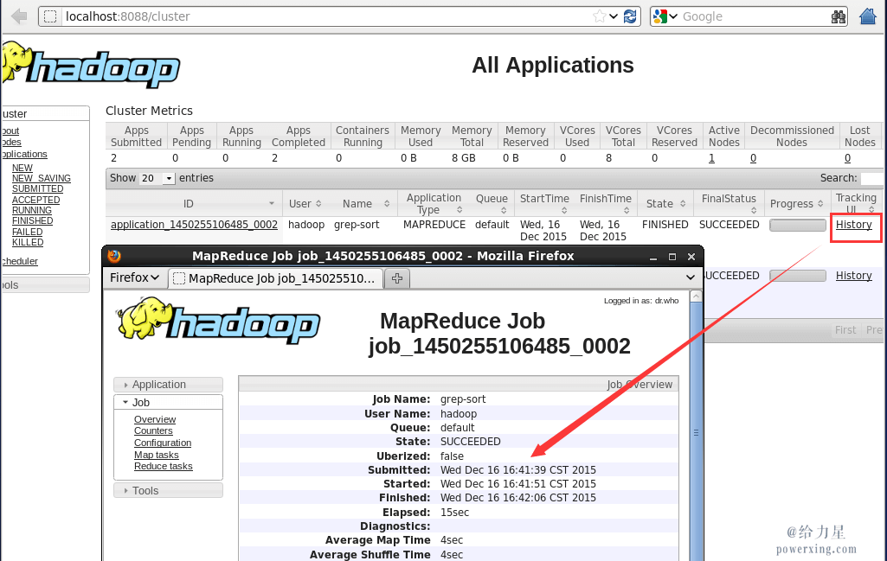Sort applications by StartTime column
The image size is (887, 561).
[x=544, y=203]
